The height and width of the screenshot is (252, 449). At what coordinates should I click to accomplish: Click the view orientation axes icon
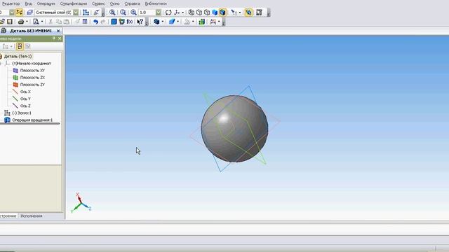[x=177, y=13]
